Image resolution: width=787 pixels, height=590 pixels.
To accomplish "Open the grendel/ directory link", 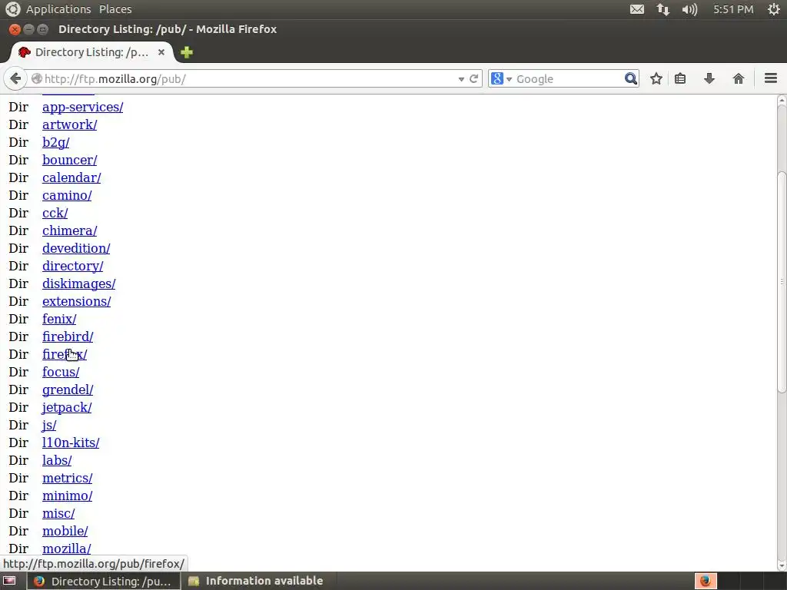I will click(x=68, y=389).
